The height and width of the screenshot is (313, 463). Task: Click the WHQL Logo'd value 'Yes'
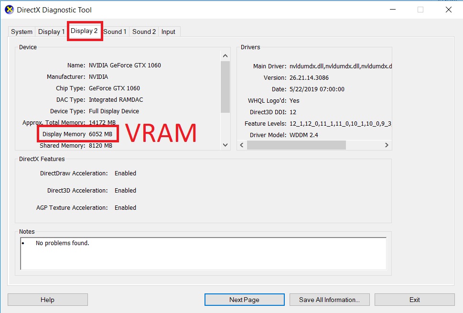pos(294,101)
